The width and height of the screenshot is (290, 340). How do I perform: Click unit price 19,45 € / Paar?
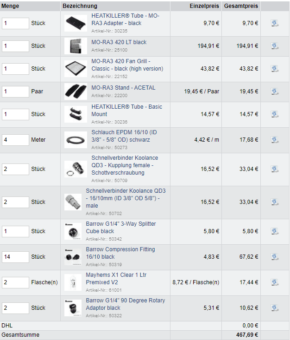[202, 92]
